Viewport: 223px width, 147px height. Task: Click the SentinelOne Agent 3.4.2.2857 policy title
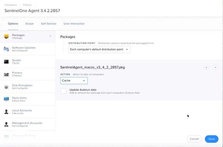32,11
